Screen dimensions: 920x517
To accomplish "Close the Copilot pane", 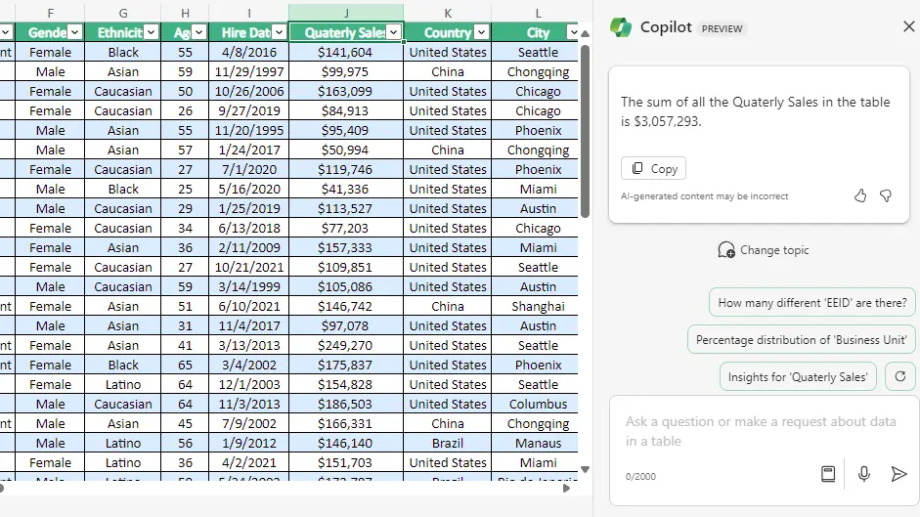I will coord(909,27).
